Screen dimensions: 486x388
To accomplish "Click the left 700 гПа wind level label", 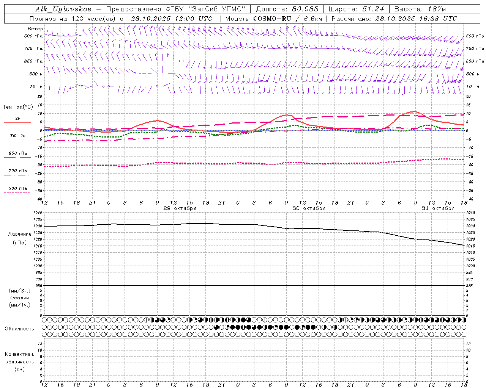I will (x=33, y=48).
